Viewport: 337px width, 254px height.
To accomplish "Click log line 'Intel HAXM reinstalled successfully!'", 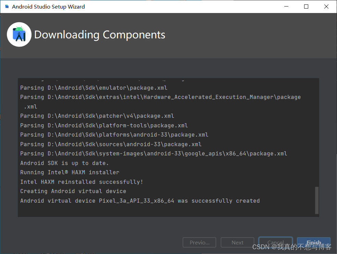I will click(82, 182).
